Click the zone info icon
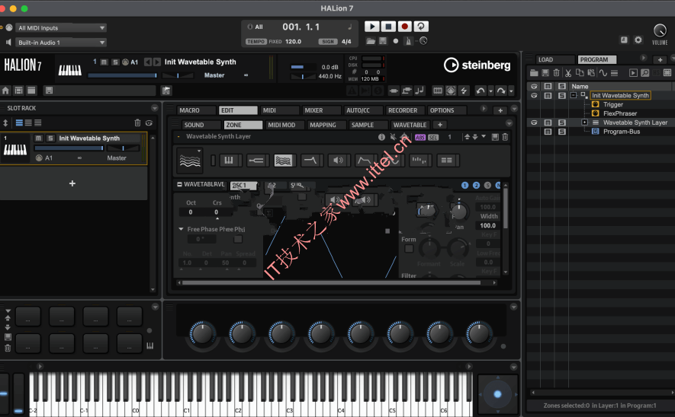Viewport: 675px width, 417px height. point(381,137)
